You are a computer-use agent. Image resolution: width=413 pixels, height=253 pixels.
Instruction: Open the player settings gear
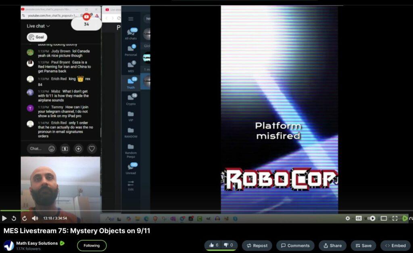tap(348, 218)
